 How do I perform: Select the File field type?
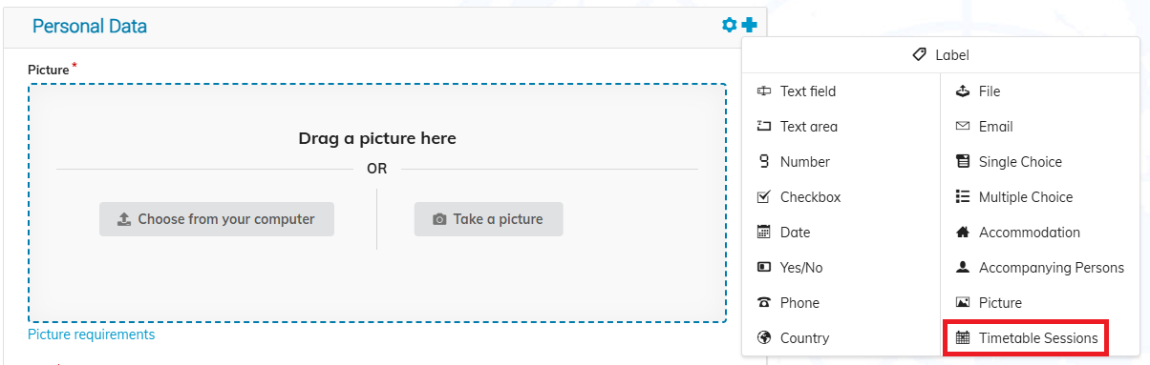point(1040,91)
